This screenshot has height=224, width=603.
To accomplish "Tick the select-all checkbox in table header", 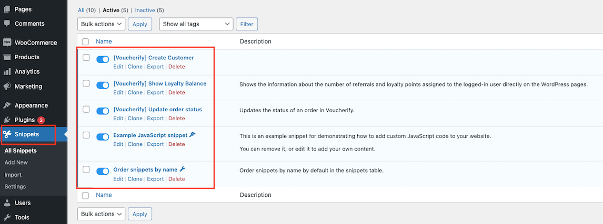I will tap(85, 42).
